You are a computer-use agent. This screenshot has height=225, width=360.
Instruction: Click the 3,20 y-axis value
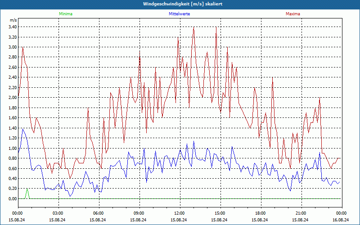coord(13,37)
